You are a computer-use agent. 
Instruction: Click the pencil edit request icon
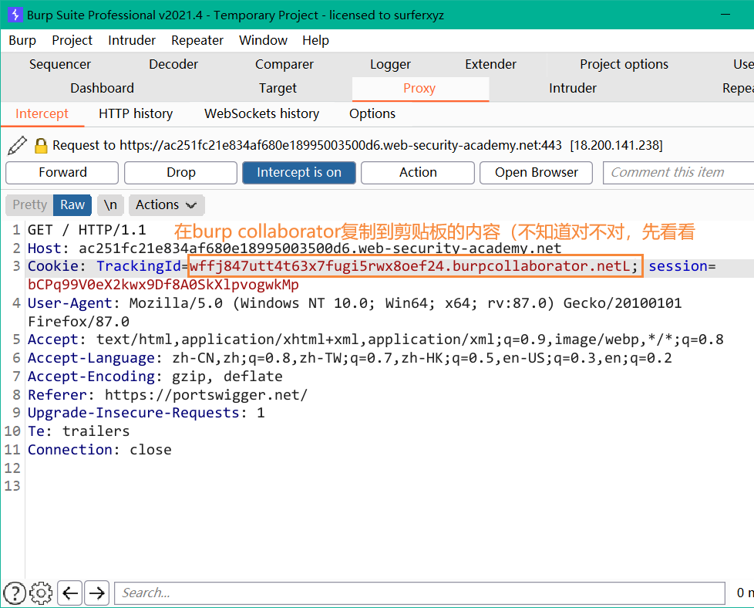point(17,145)
